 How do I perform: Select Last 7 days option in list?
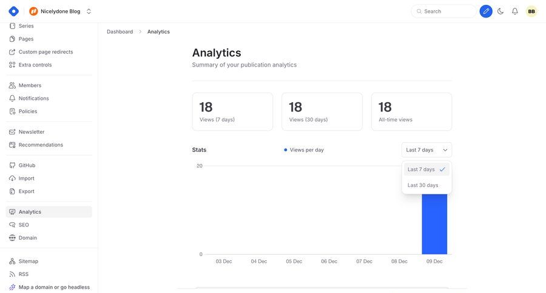pos(426,170)
